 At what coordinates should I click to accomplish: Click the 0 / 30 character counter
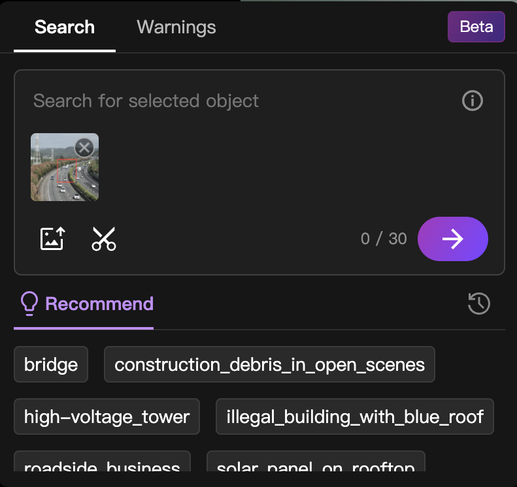(x=384, y=239)
